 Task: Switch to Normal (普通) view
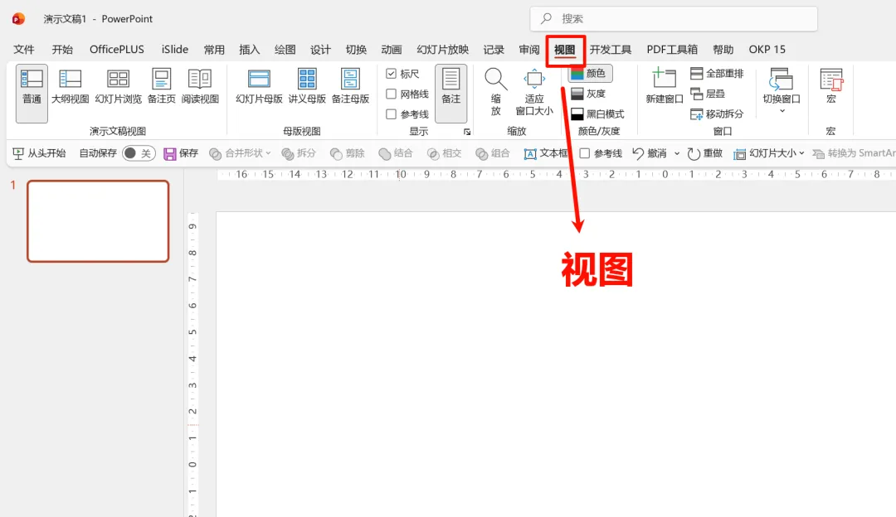point(32,93)
